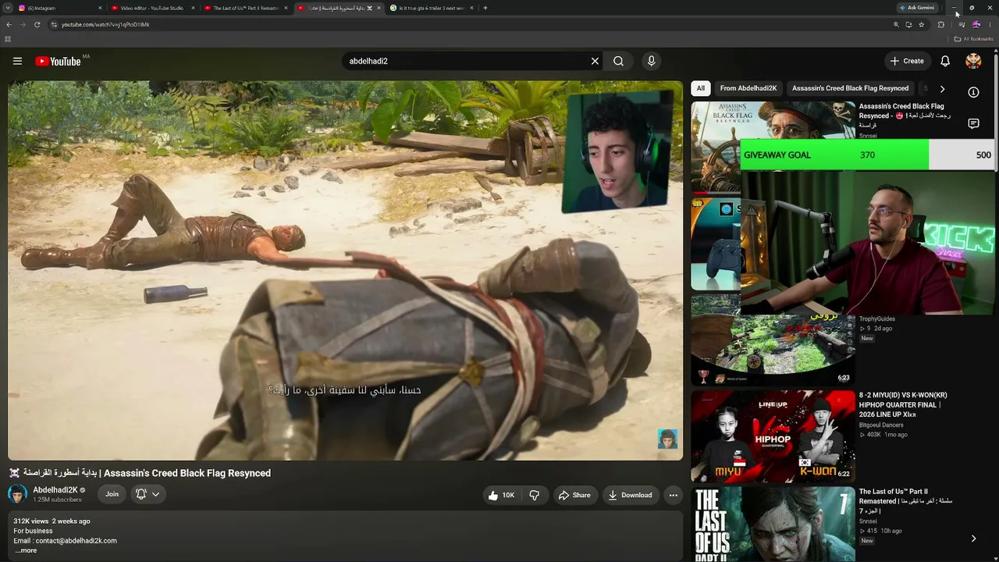Click the address bar URL
999x562 pixels.
coord(105,24)
